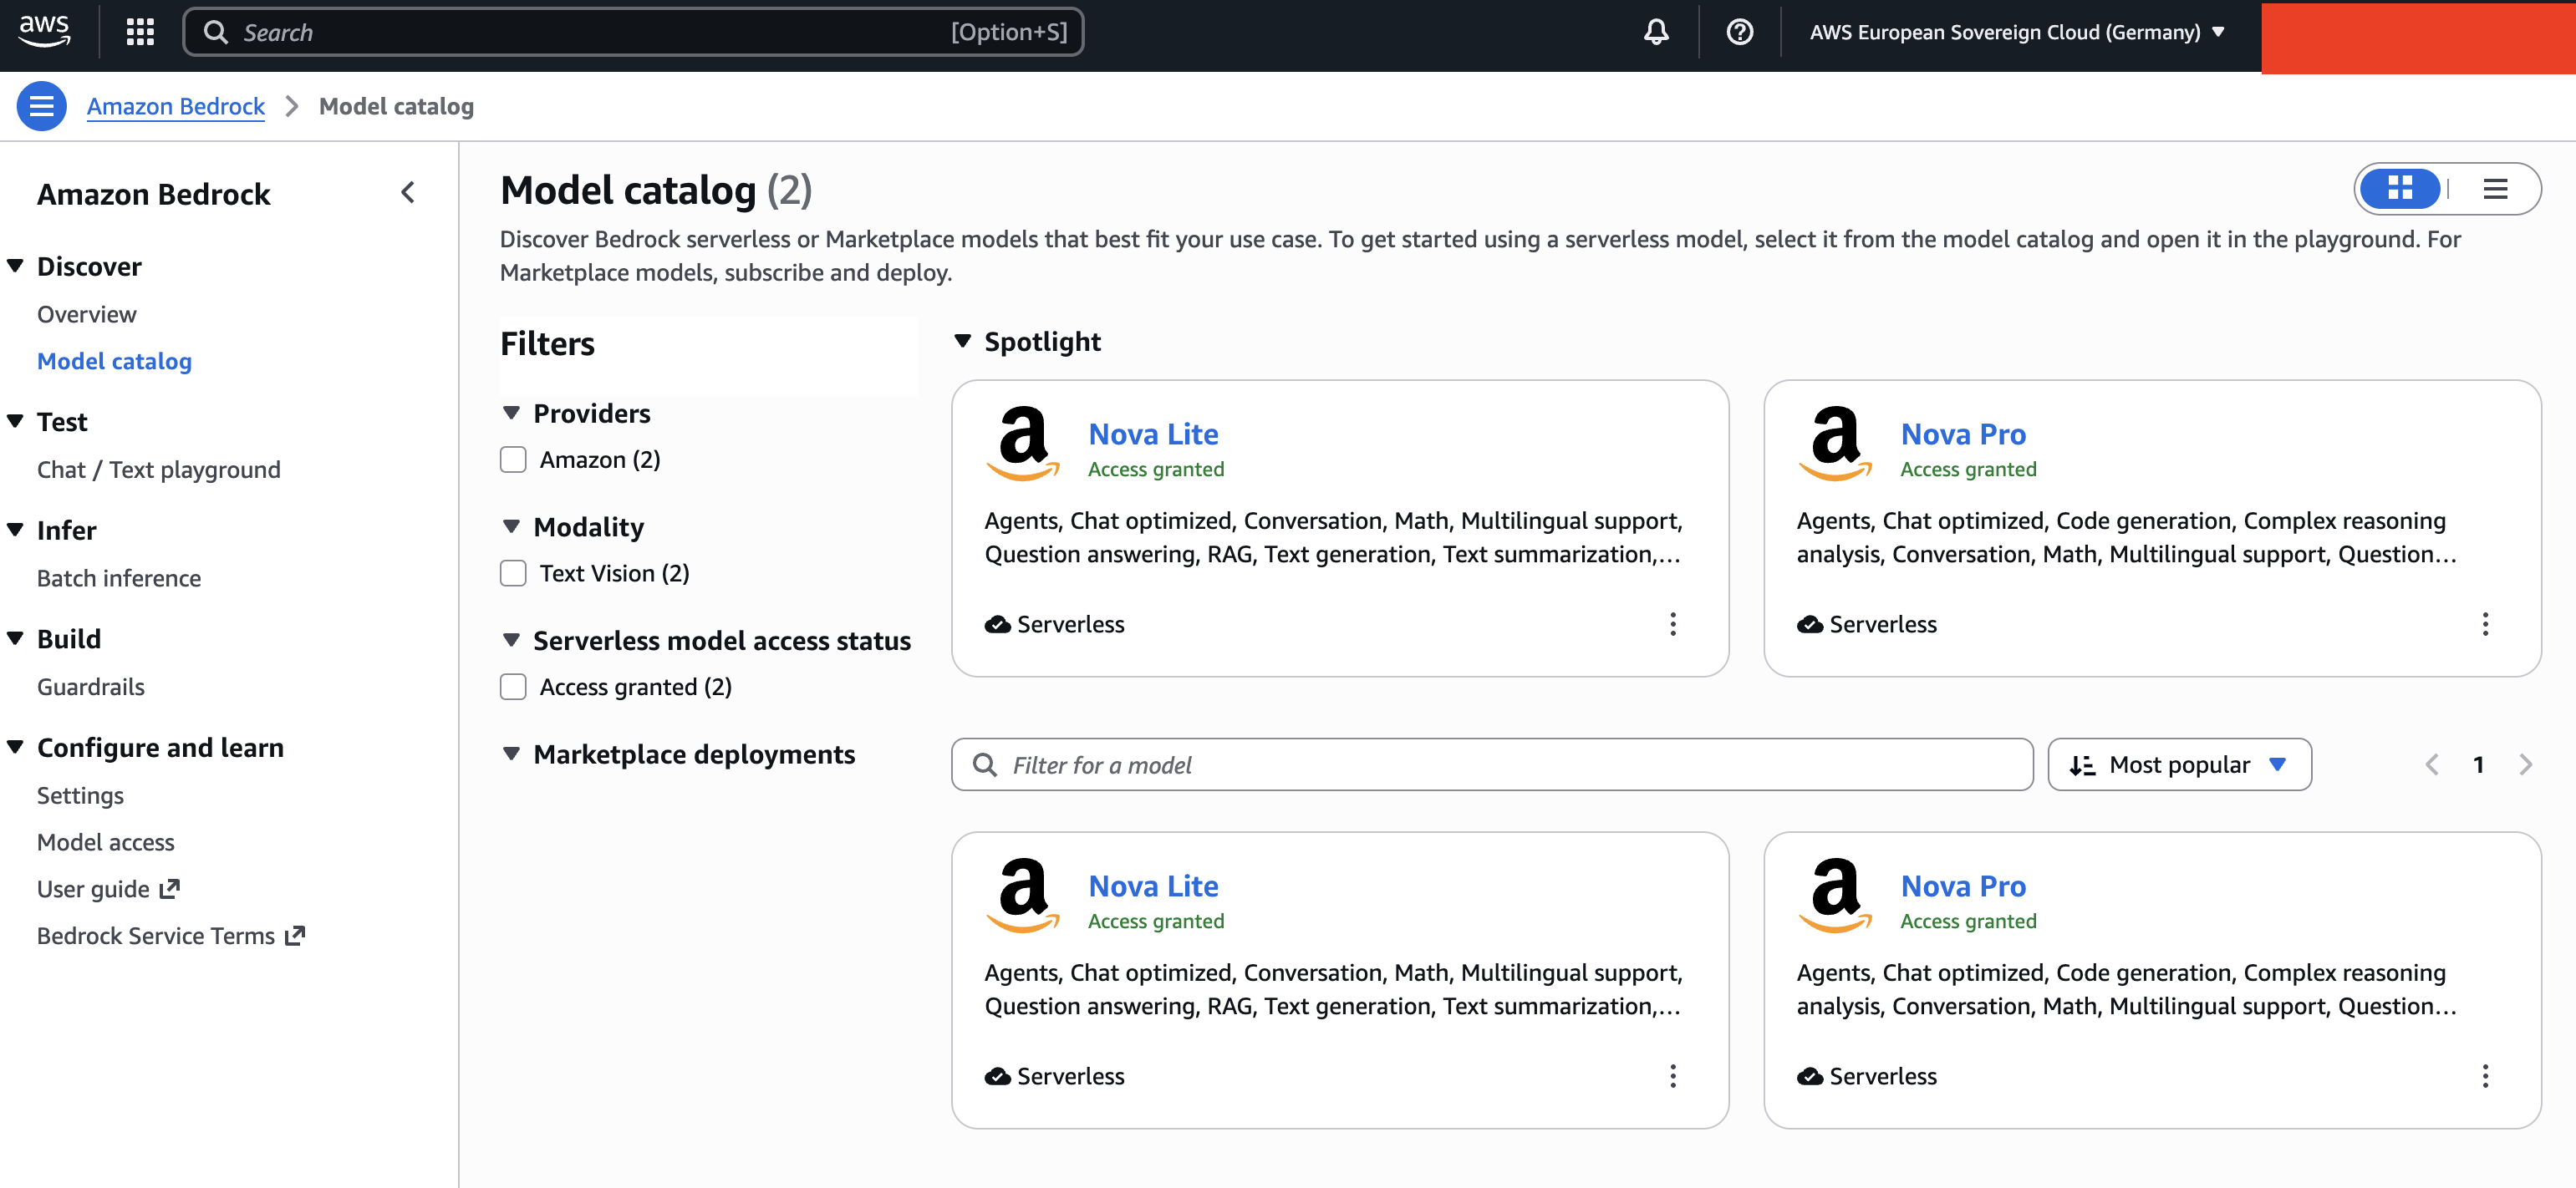Open the Most popular sort dropdown
This screenshot has width=2576, height=1188.
tap(2178, 765)
